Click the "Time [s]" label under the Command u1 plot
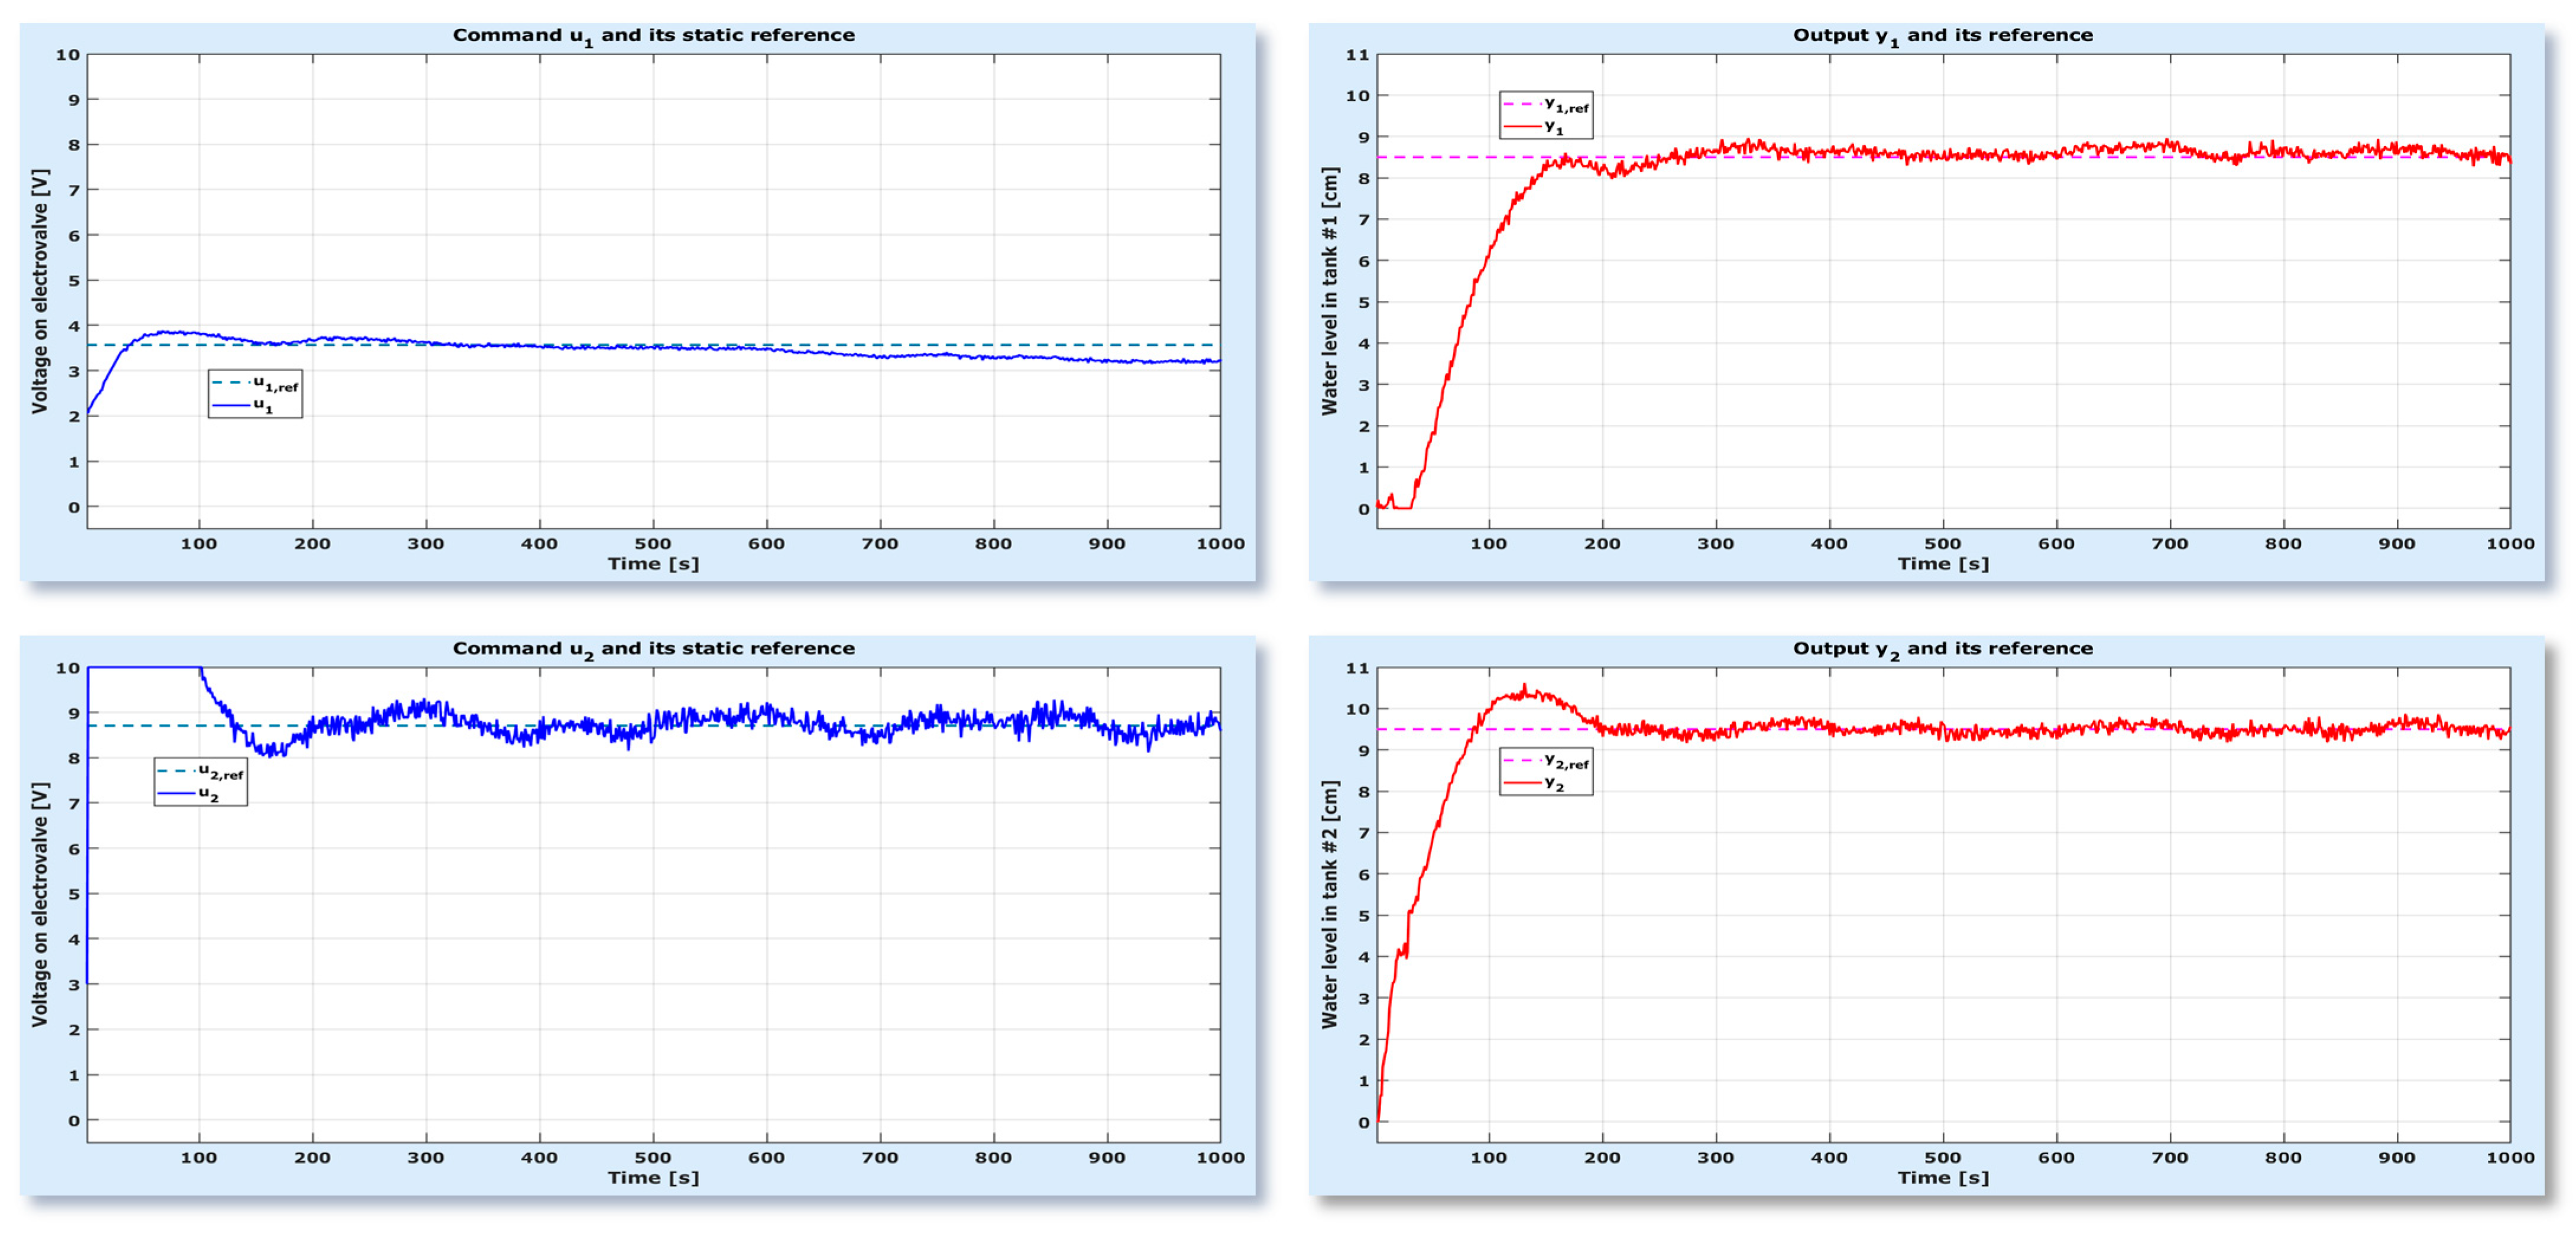Screen dimensions: 2576x1234 click(654, 564)
